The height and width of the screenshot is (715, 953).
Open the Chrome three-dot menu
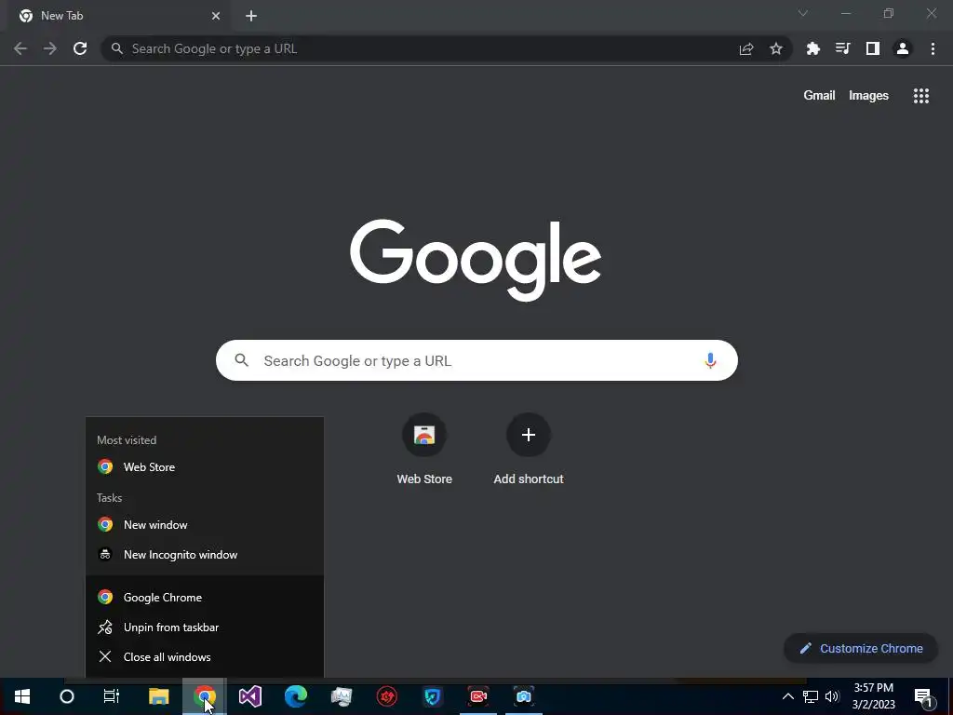(x=933, y=48)
